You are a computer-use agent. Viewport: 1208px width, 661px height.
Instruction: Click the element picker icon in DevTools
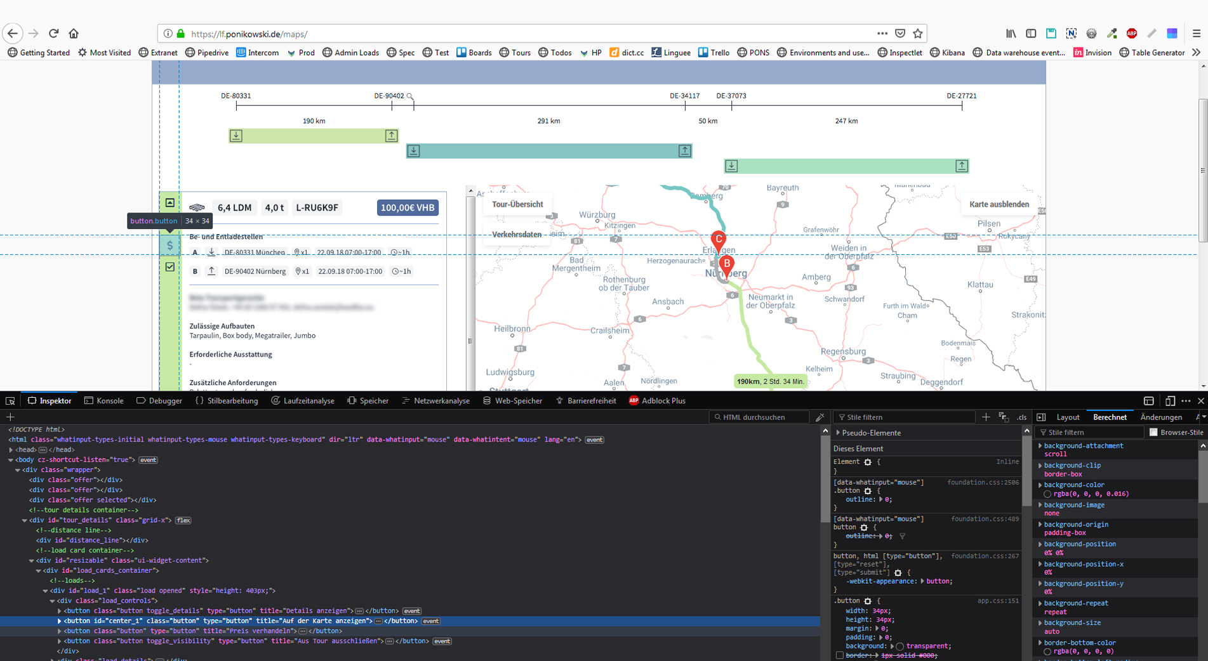[10, 401]
